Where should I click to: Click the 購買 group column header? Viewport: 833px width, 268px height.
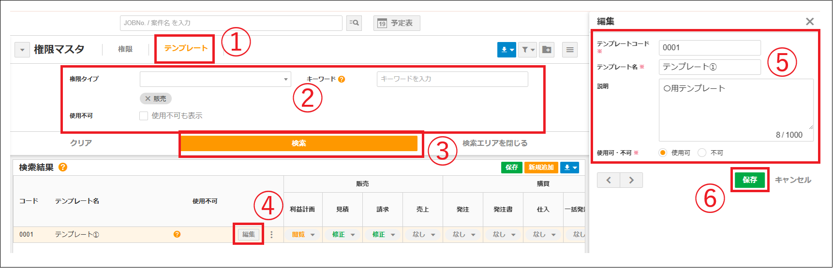[543, 184]
